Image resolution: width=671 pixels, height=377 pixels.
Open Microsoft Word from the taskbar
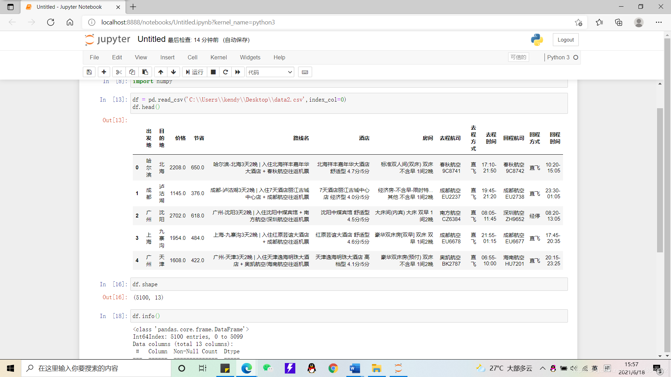[x=355, y=368]
